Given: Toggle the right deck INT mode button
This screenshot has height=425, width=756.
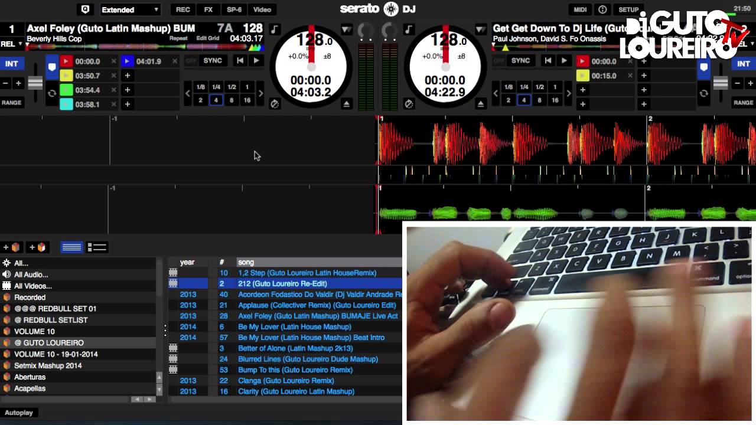Looking at the screenshot, I should (744, 64).
